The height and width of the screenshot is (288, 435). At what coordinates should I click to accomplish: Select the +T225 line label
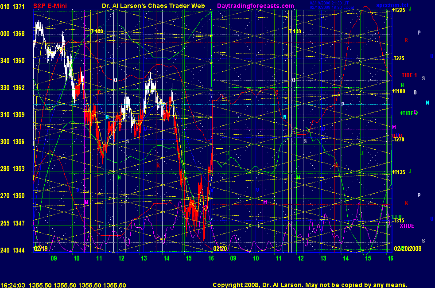click(x=398, y=10)
